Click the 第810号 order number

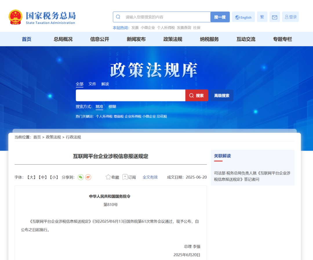[x=111, y=204]
